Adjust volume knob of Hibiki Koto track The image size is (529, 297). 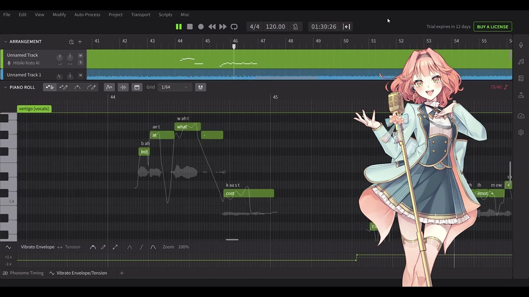tap(60, 57)
